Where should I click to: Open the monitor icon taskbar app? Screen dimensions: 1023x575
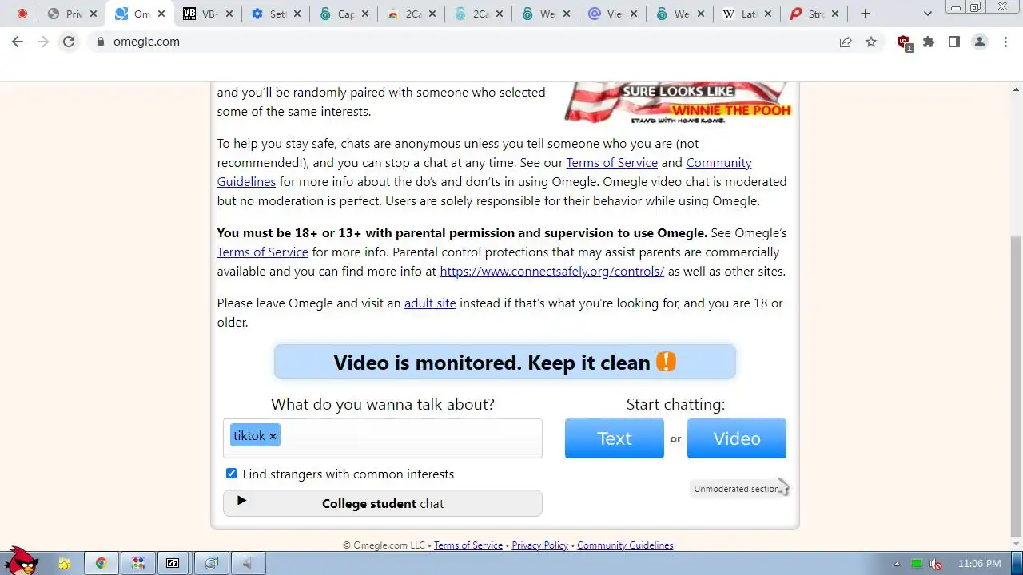(x=211, y=564)
